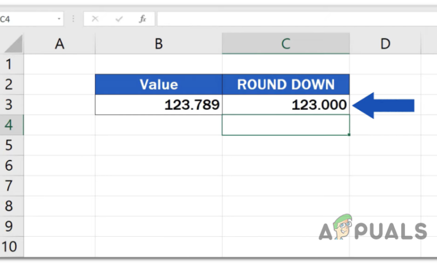
Task: Click the cell containing 123.000
Action: point(286,105)
